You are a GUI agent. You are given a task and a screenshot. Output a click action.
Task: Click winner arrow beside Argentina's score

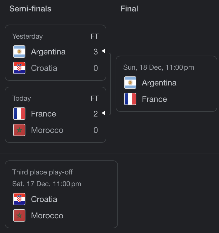pos(103,51)
